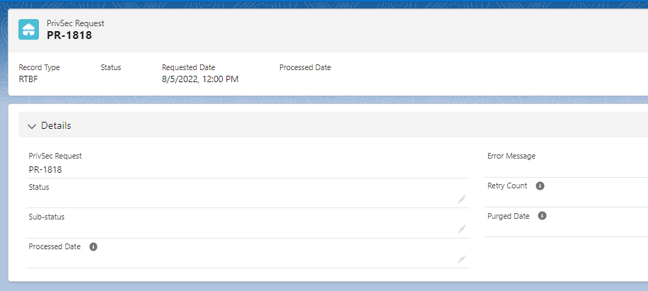Image resolution: width=648 pixels, height=291 pixels.
Task: Click the Record Type label in header
Action: coord(39,67)
